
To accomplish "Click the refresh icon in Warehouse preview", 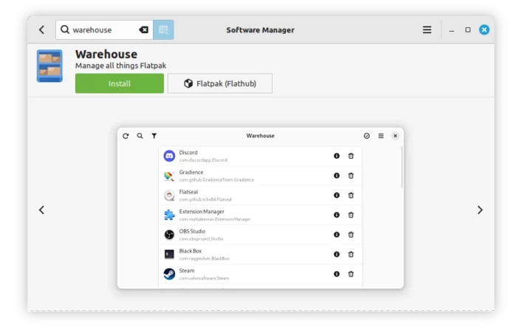I will (x=126, y=136).
